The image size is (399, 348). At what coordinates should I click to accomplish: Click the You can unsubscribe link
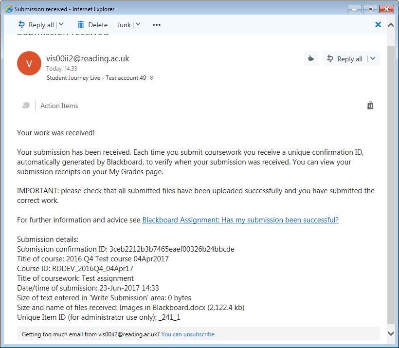(x=188, y=334)
